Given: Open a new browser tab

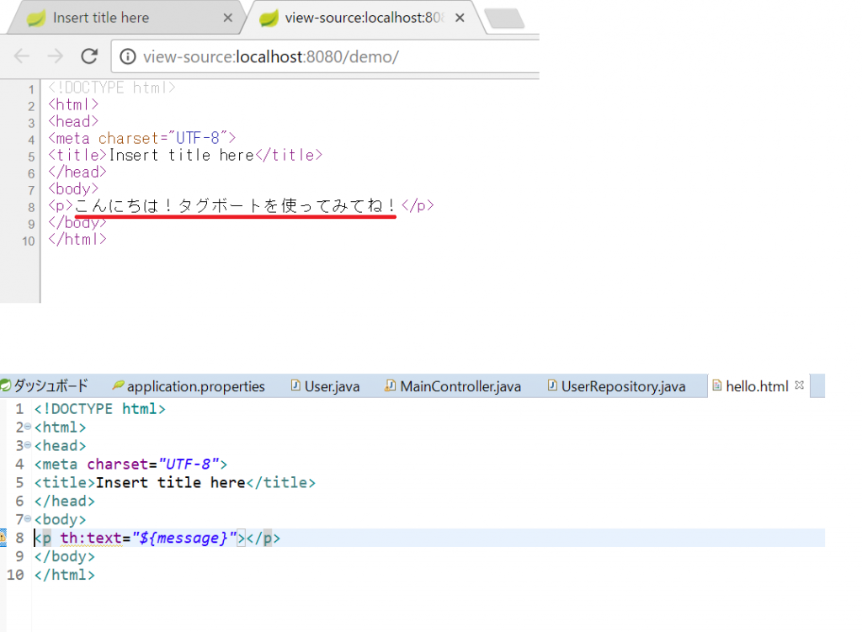Looking at the screenshot, I should 504,18.
